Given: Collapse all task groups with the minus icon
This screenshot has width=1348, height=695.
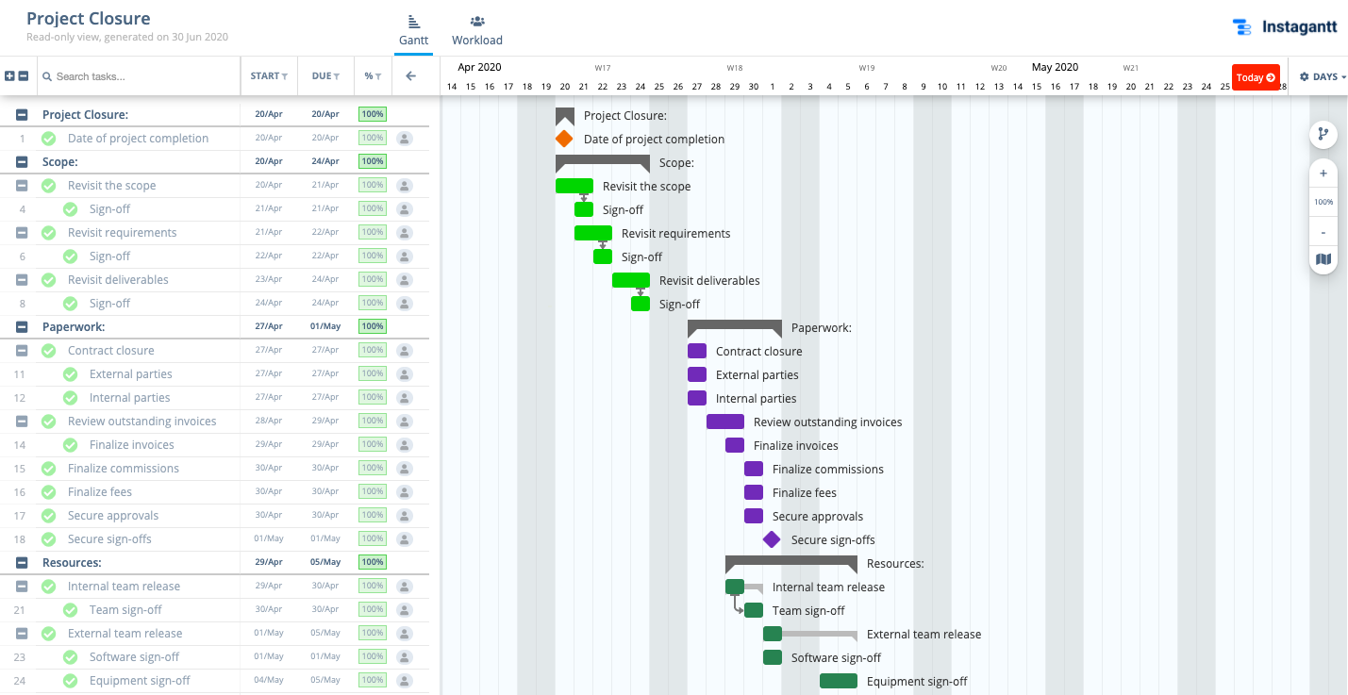Looking at the screenshot, I should (22, 75).
